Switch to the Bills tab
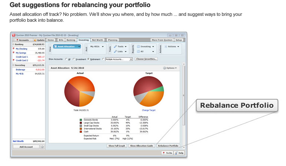This screenshot has height=166, width=286. 61,40
